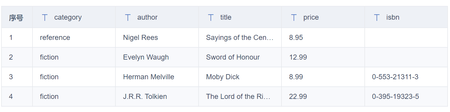This screenshot has height=112, width=450.
Task: Select the ISBN 0-553-21311-3 cell
Action: 406,77
